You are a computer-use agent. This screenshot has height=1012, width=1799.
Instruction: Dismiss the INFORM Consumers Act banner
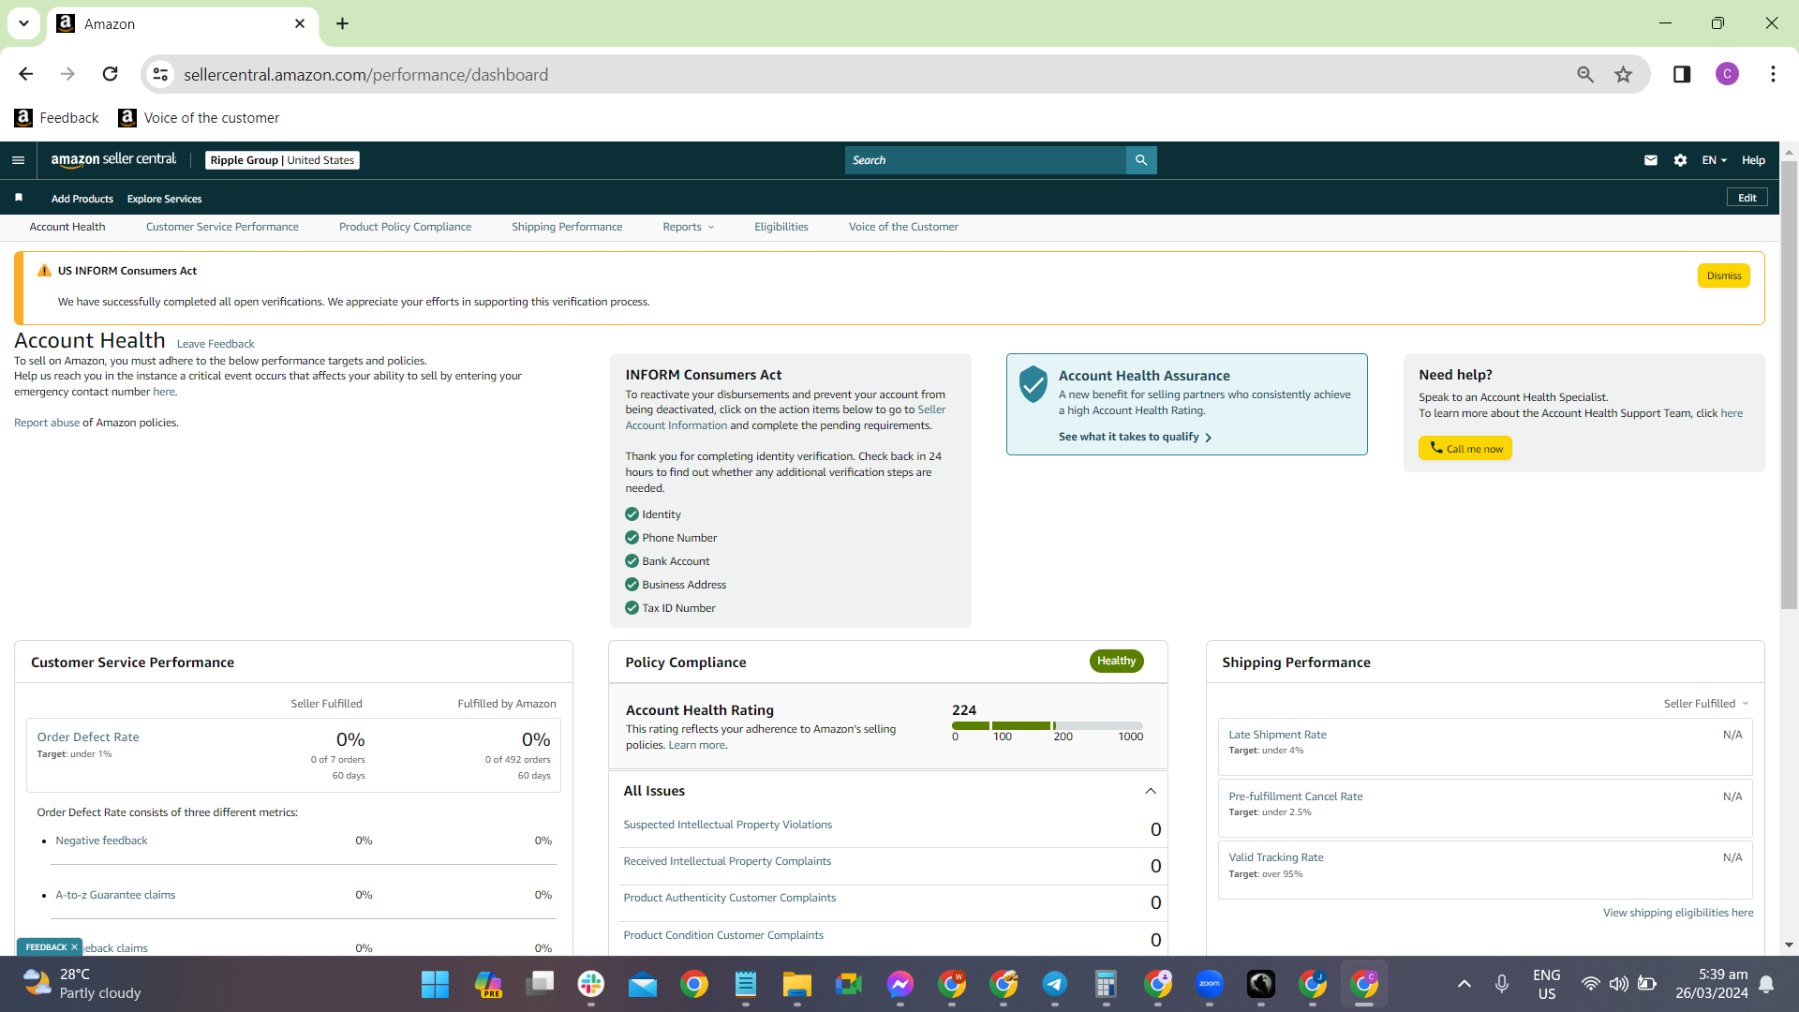[x=1724, y=275]
